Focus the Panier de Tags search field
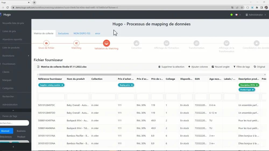The image size is (269, 151). pyautogui.click(x=14, y=123)
